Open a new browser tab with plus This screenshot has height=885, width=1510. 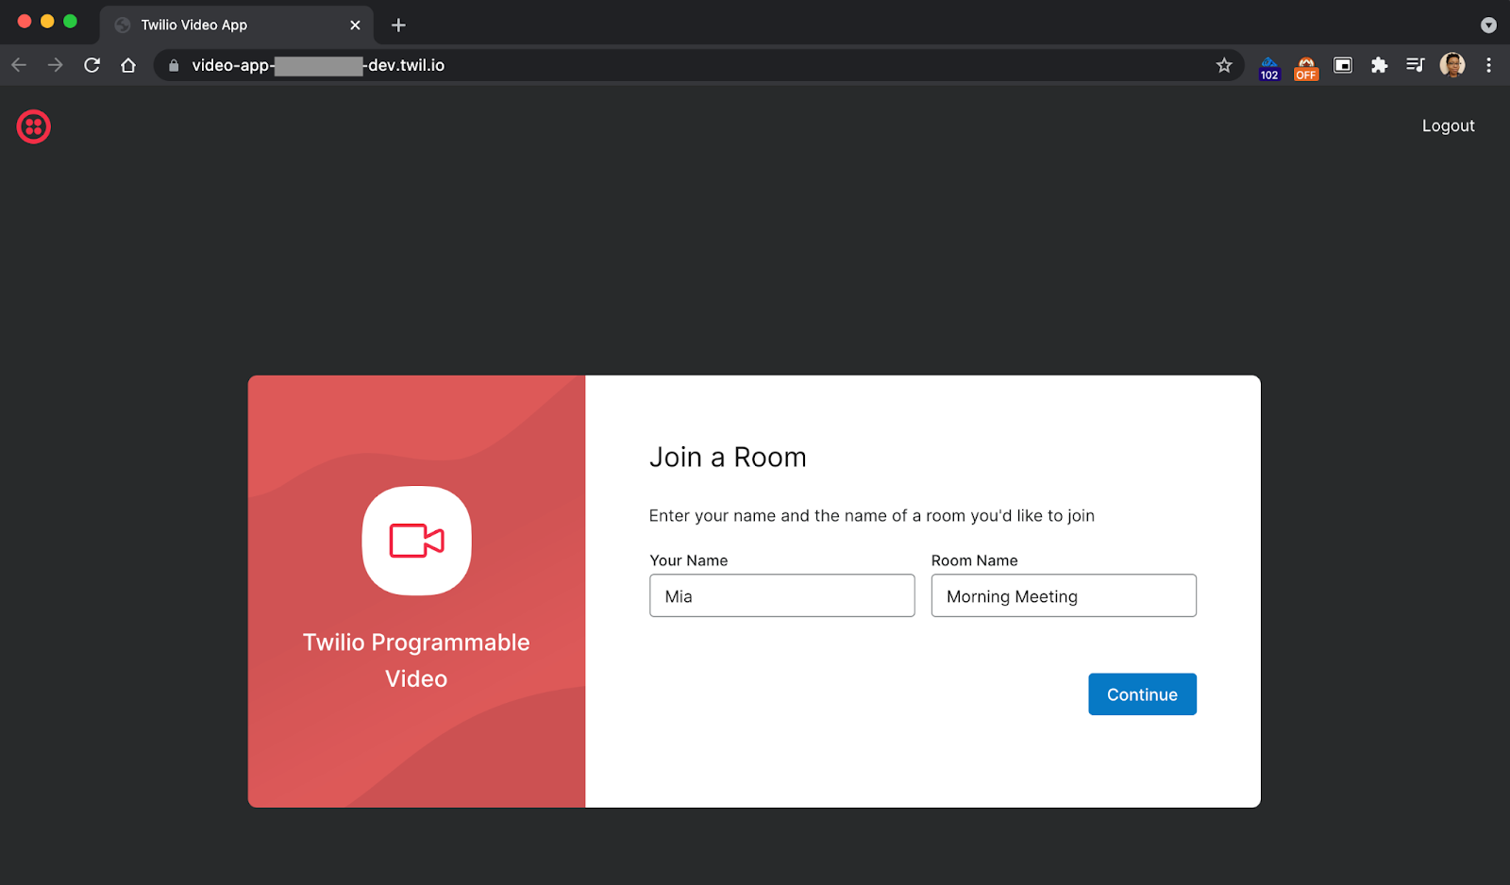(x=398, y=25)
